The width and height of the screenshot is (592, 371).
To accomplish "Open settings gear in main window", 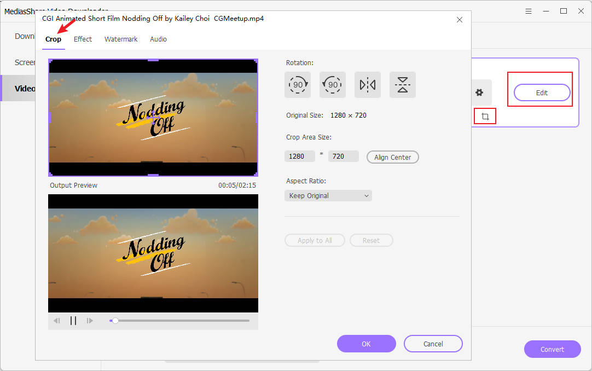I will tap(479, 92).
